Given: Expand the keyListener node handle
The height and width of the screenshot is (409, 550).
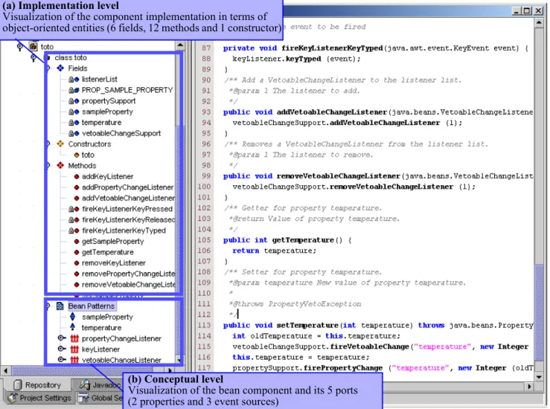Looking at the screenshot, I should point(62,349).
